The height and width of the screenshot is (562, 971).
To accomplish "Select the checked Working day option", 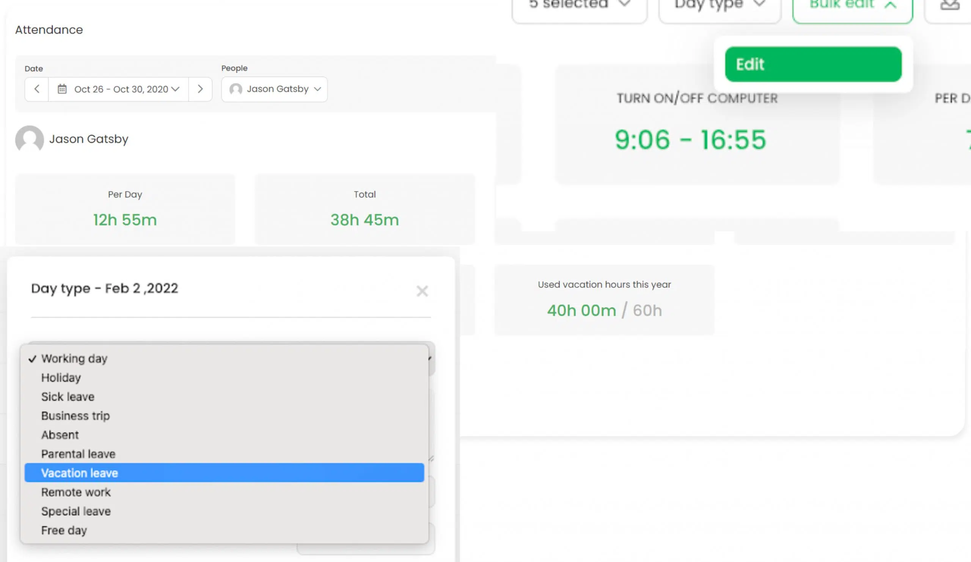I will click(x=74, y=359).
